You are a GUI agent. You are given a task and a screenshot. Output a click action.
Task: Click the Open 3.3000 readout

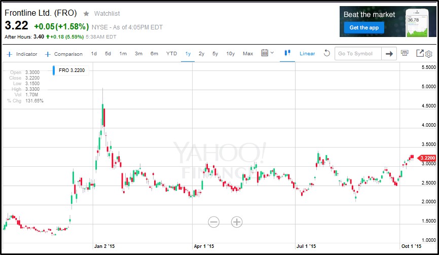tap(25, 72)
